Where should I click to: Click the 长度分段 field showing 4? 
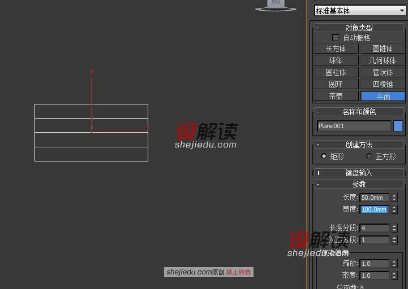click(375, 228)
